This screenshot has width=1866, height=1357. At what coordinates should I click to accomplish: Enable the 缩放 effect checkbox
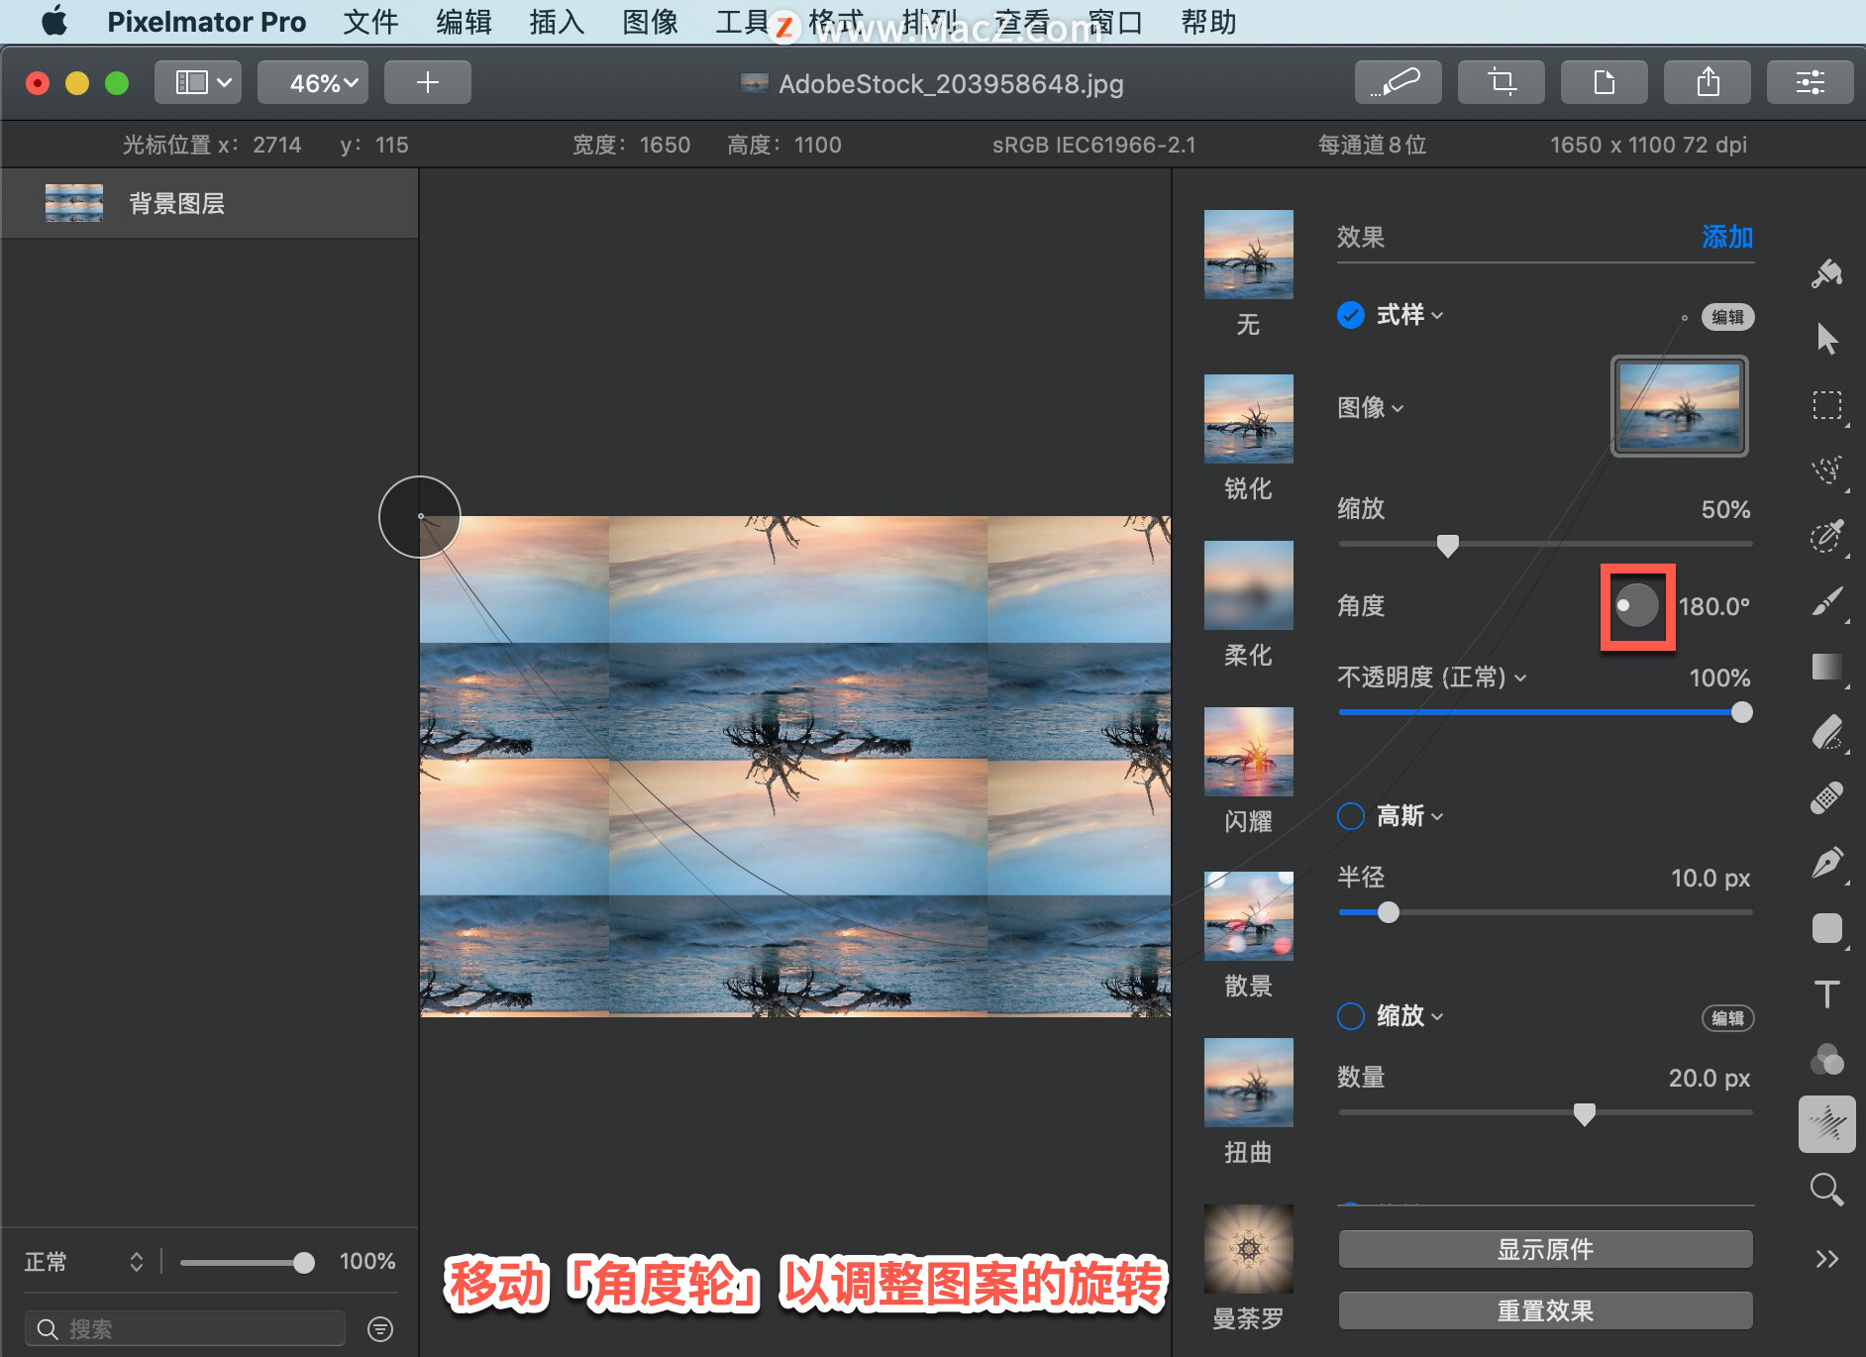1351,1016
